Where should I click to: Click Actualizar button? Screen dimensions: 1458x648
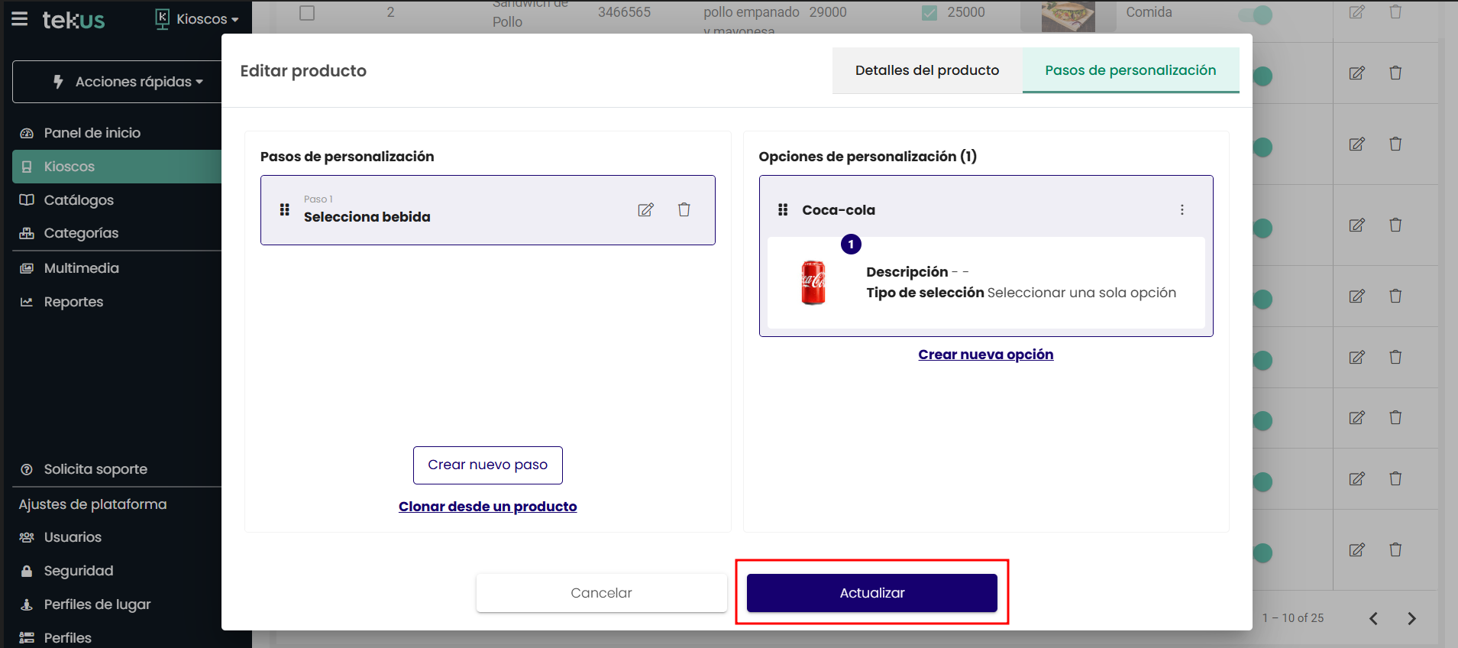point(872,593)
